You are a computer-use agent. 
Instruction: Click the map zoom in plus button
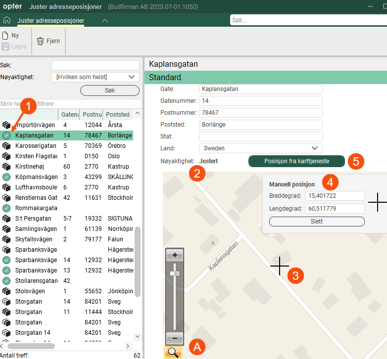pyautogui.click(x=175, y=256)
